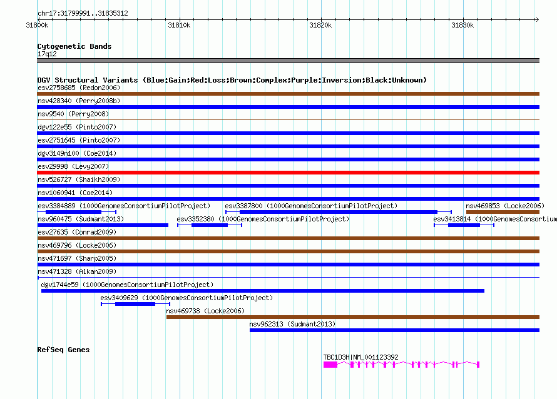Open dgv1744e59 variant label
This screenshot has width=557, height=399.
tap(127, 285)
